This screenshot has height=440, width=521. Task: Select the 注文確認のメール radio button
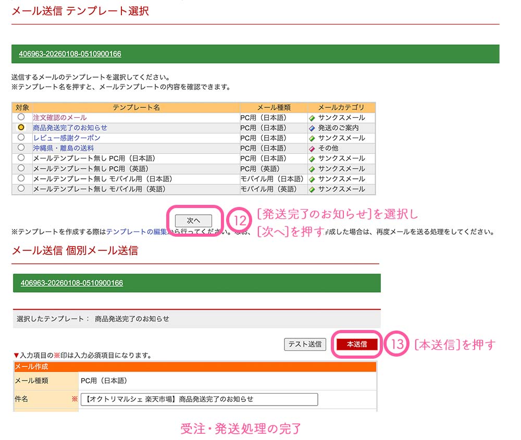pos(21,117)
